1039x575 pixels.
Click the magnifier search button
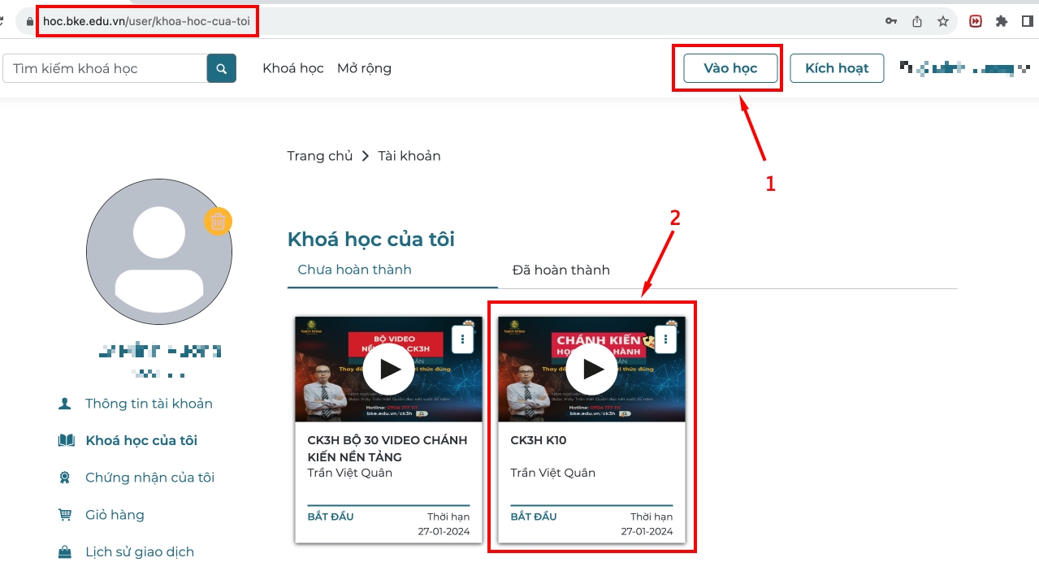click(222, 69)
